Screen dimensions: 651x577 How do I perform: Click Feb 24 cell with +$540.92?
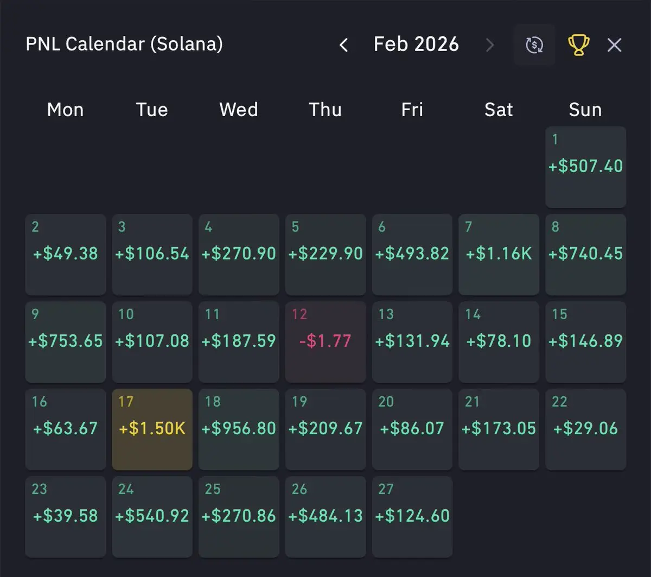[152, 516]
